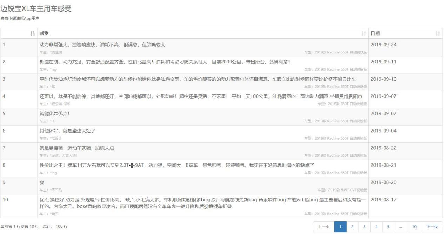Select row 8 review 性价比之王
Screen dimensions: 445x234
(x=177, y=165)
